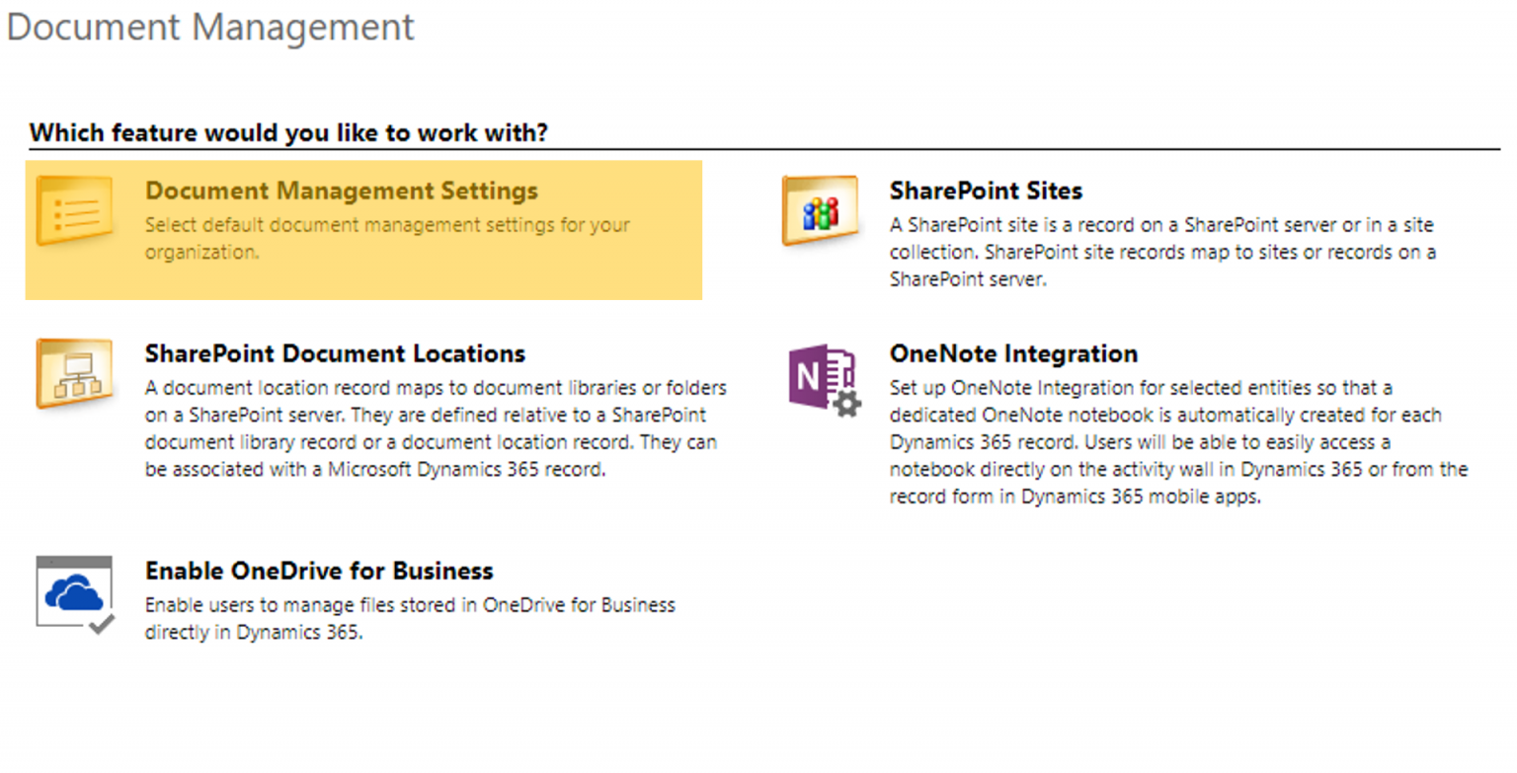Open SharePoint Document Locations
Image resolution: width=1517 pixels, height=773 pixels.
point(335,353)
